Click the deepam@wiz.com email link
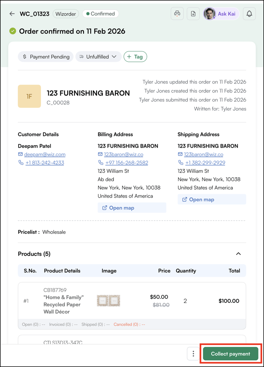 (45, 154)
